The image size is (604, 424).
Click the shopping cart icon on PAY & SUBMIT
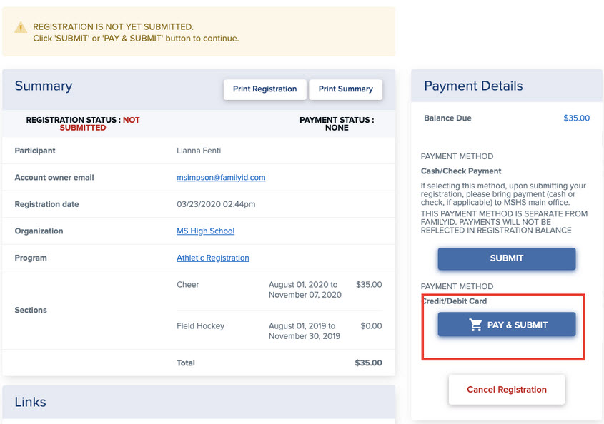(x=474, y=324)
